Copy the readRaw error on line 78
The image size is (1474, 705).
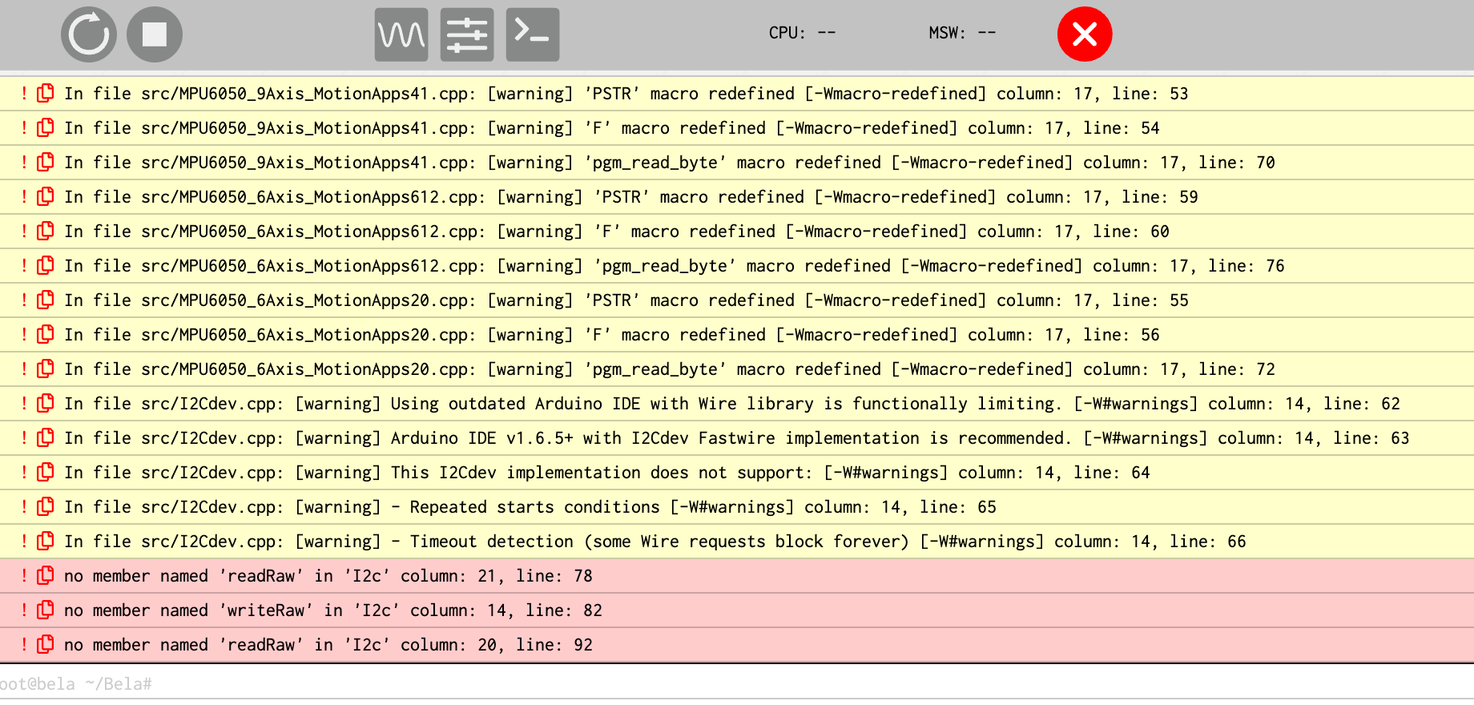click(x=46, y=576)
